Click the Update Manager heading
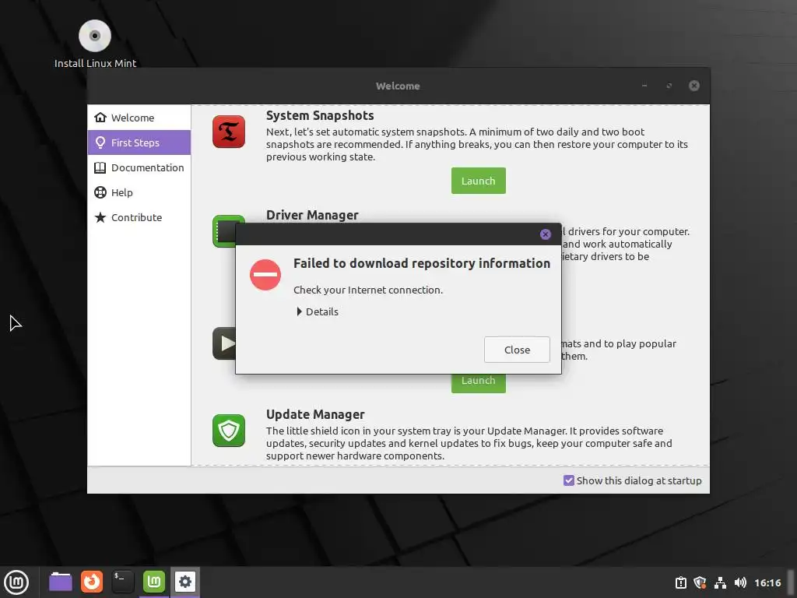Viewport: 797px width, 598px height. coord(315,414)
